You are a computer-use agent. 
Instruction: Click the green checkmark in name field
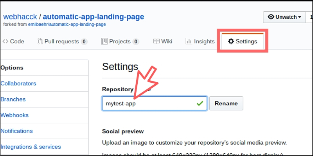tap(200, 103)
